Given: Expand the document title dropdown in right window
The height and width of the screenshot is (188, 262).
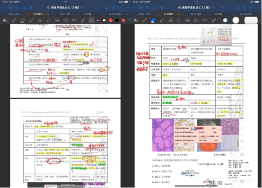Looking at the screenshot, I should tap(213, 8).
